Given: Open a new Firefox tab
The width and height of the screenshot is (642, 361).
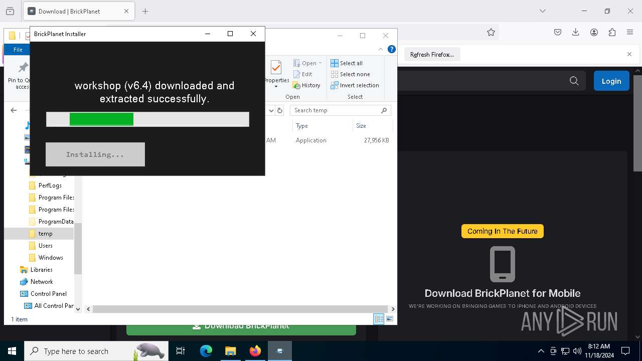Looking at the screenshot, I should [145, 11].
